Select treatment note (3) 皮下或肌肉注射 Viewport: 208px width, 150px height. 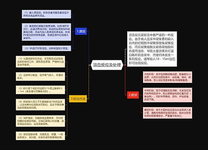(x=40, y=90)
